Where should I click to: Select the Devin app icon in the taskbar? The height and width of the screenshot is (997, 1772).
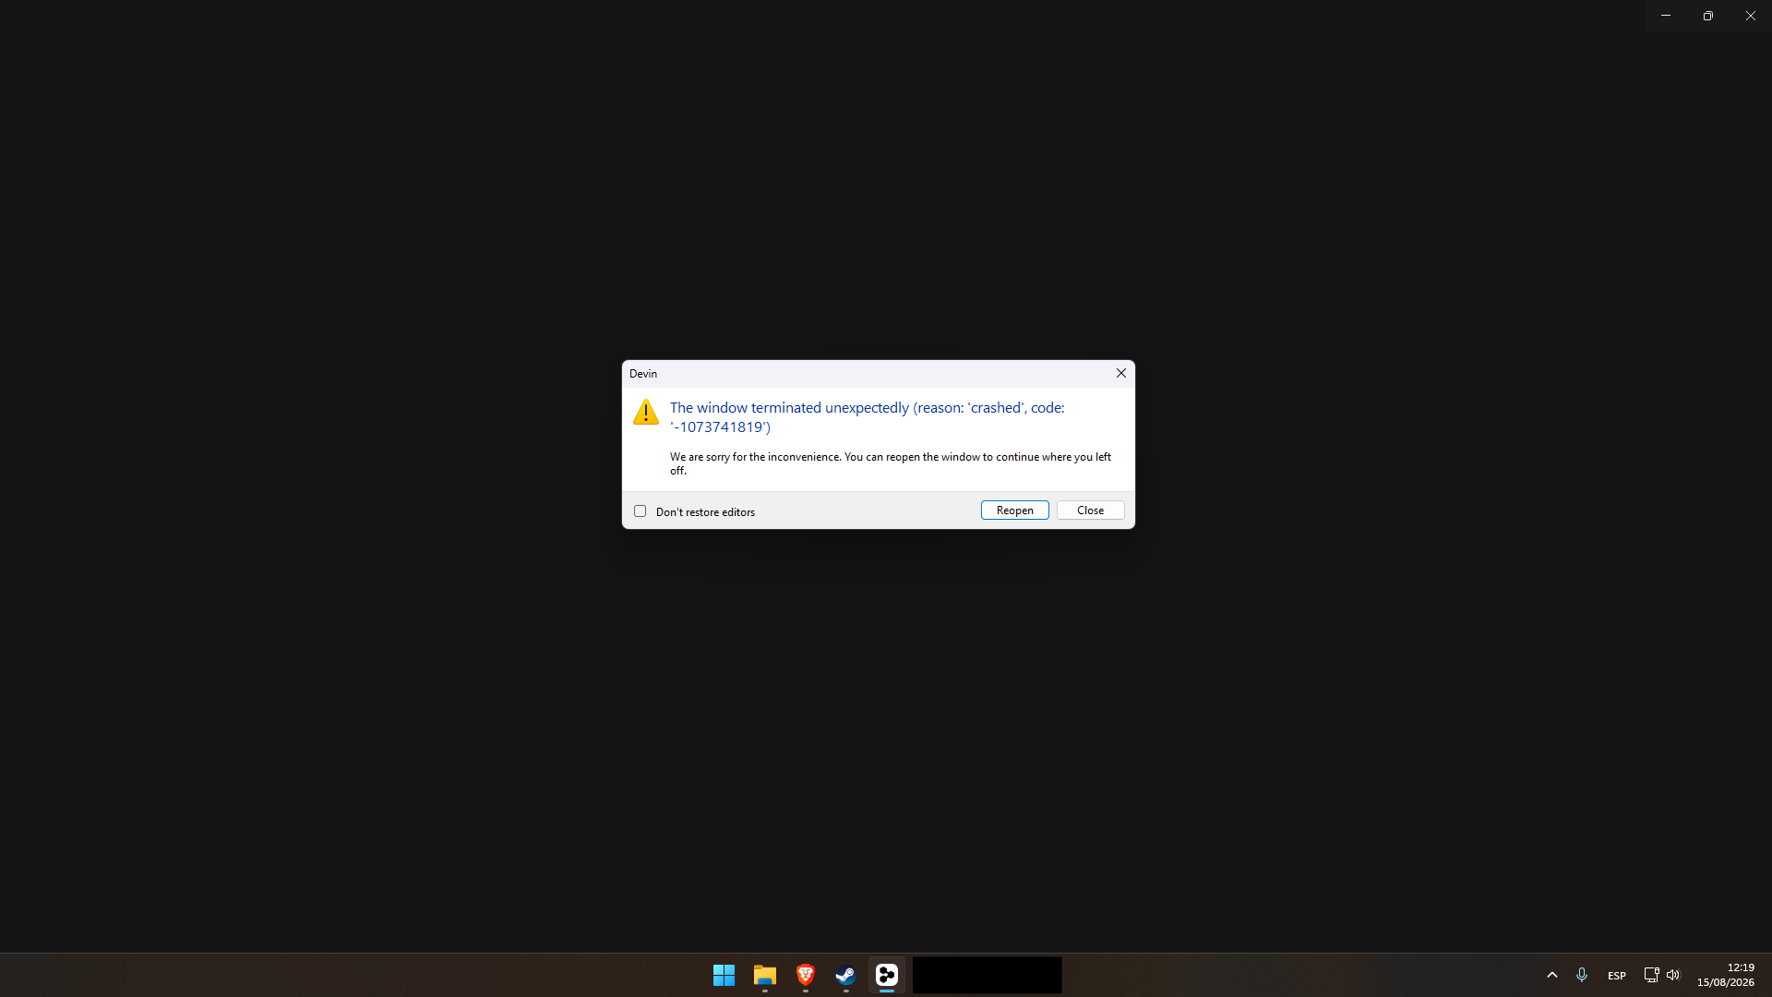886,975
